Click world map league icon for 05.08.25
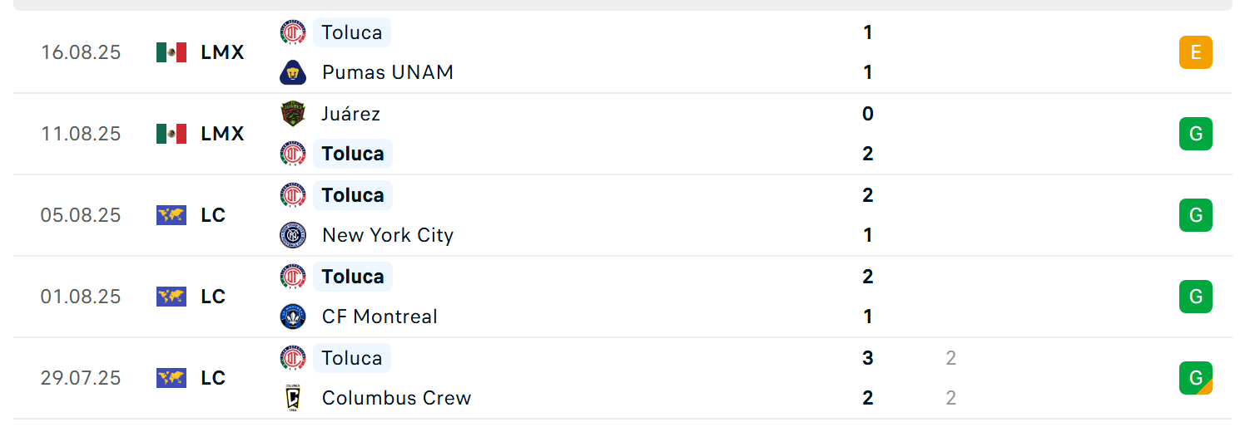This screenshot has height=427, width=1245. click(171, 215)
